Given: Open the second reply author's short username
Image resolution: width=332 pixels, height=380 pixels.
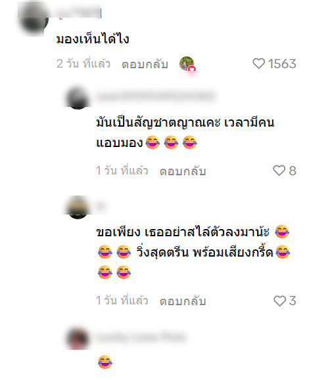Looking at the screenshot, I should click(x=101, y=206).
